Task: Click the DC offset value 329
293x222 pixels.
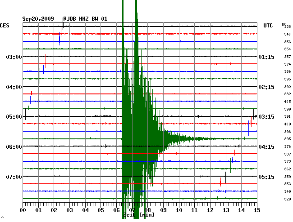Action: (288, 199)
